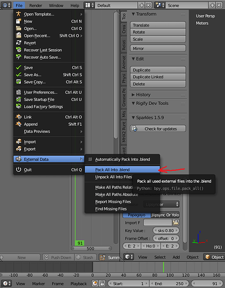Click the User Preferences icon
Viewport: 225px width, 288px height.
[18, 92]
